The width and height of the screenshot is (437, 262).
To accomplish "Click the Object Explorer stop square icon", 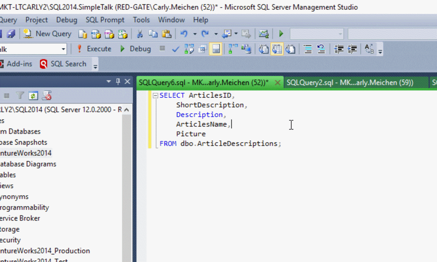I will coord(7,96).
